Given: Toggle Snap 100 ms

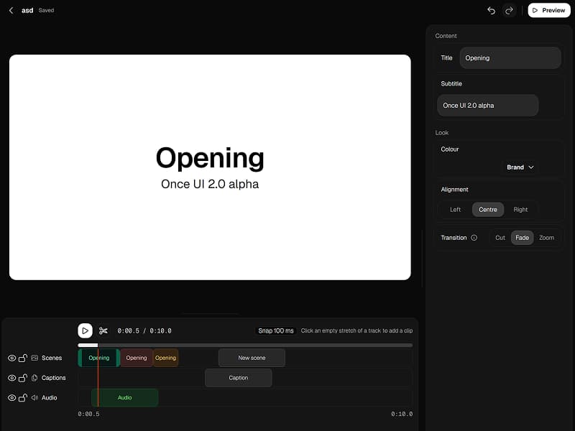Looking at the screenshot, I should pyautogui.click(x=276, y=330).
